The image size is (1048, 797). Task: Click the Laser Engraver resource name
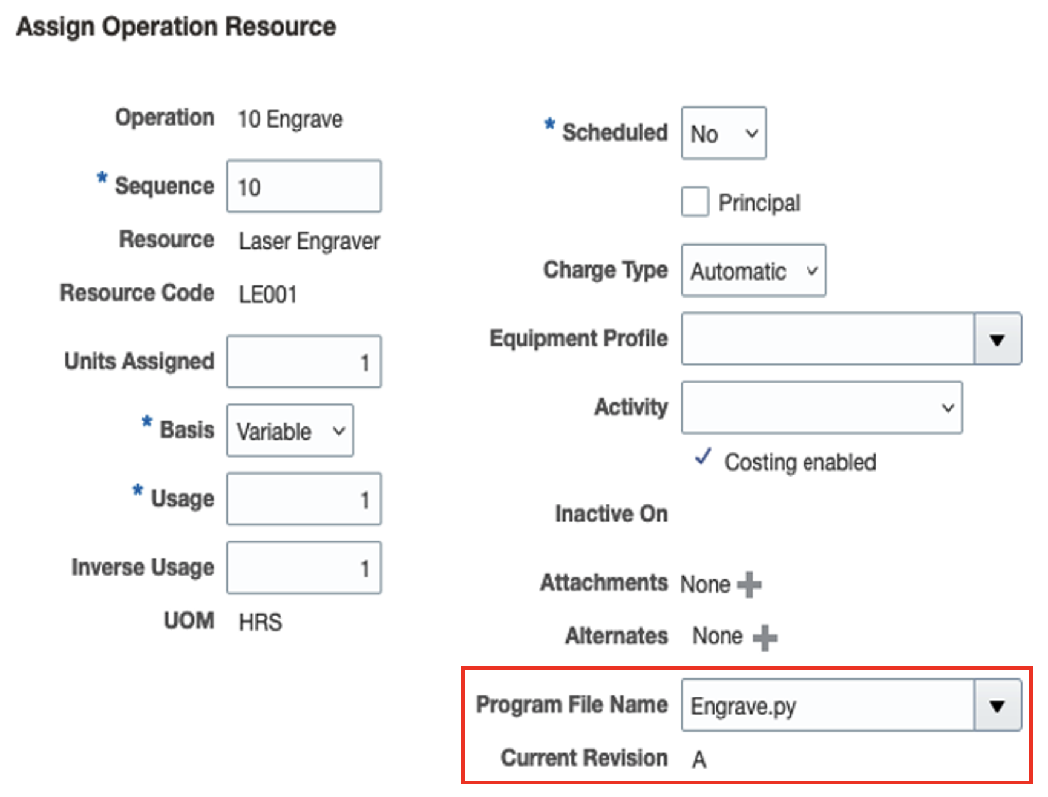click(309, 241)
